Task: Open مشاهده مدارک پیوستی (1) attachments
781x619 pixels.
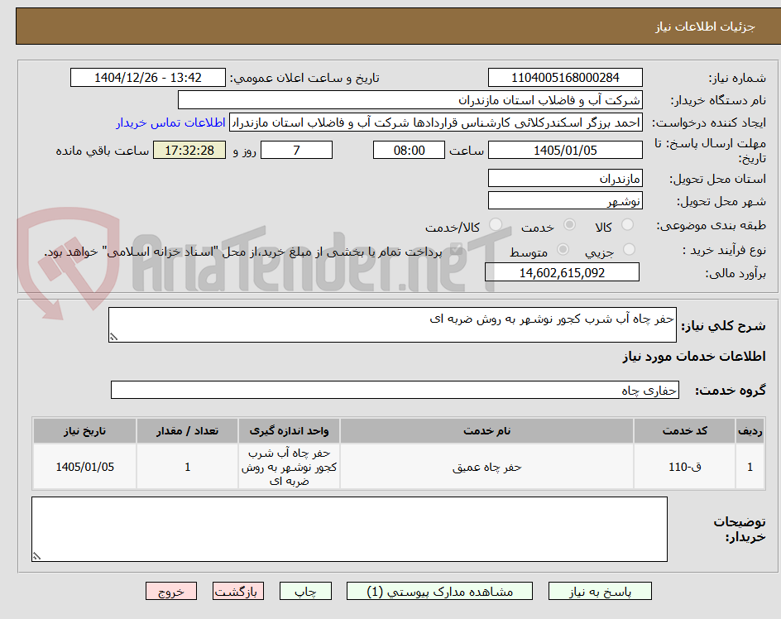Action: pos(439,591)
